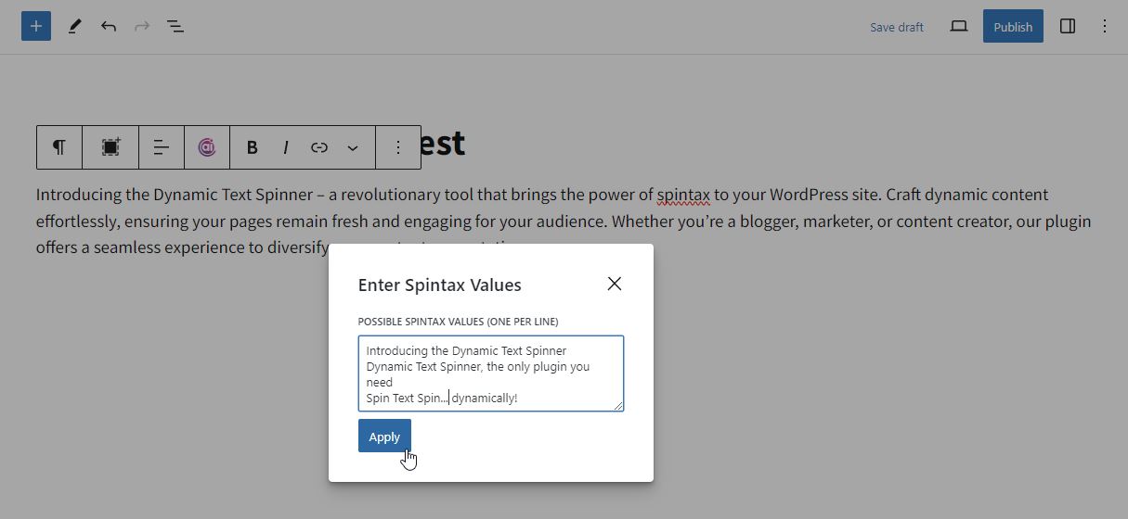
Task: Open the text alignment options
Action: 162,147
